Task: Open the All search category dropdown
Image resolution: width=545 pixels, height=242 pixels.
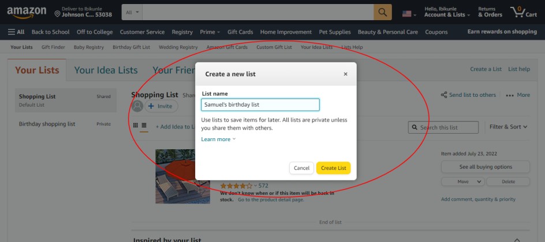Action: point(132,12)
